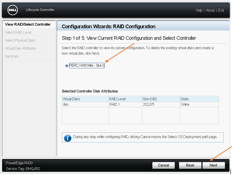Click the RAID 1 cell

[x=126, y=105]
